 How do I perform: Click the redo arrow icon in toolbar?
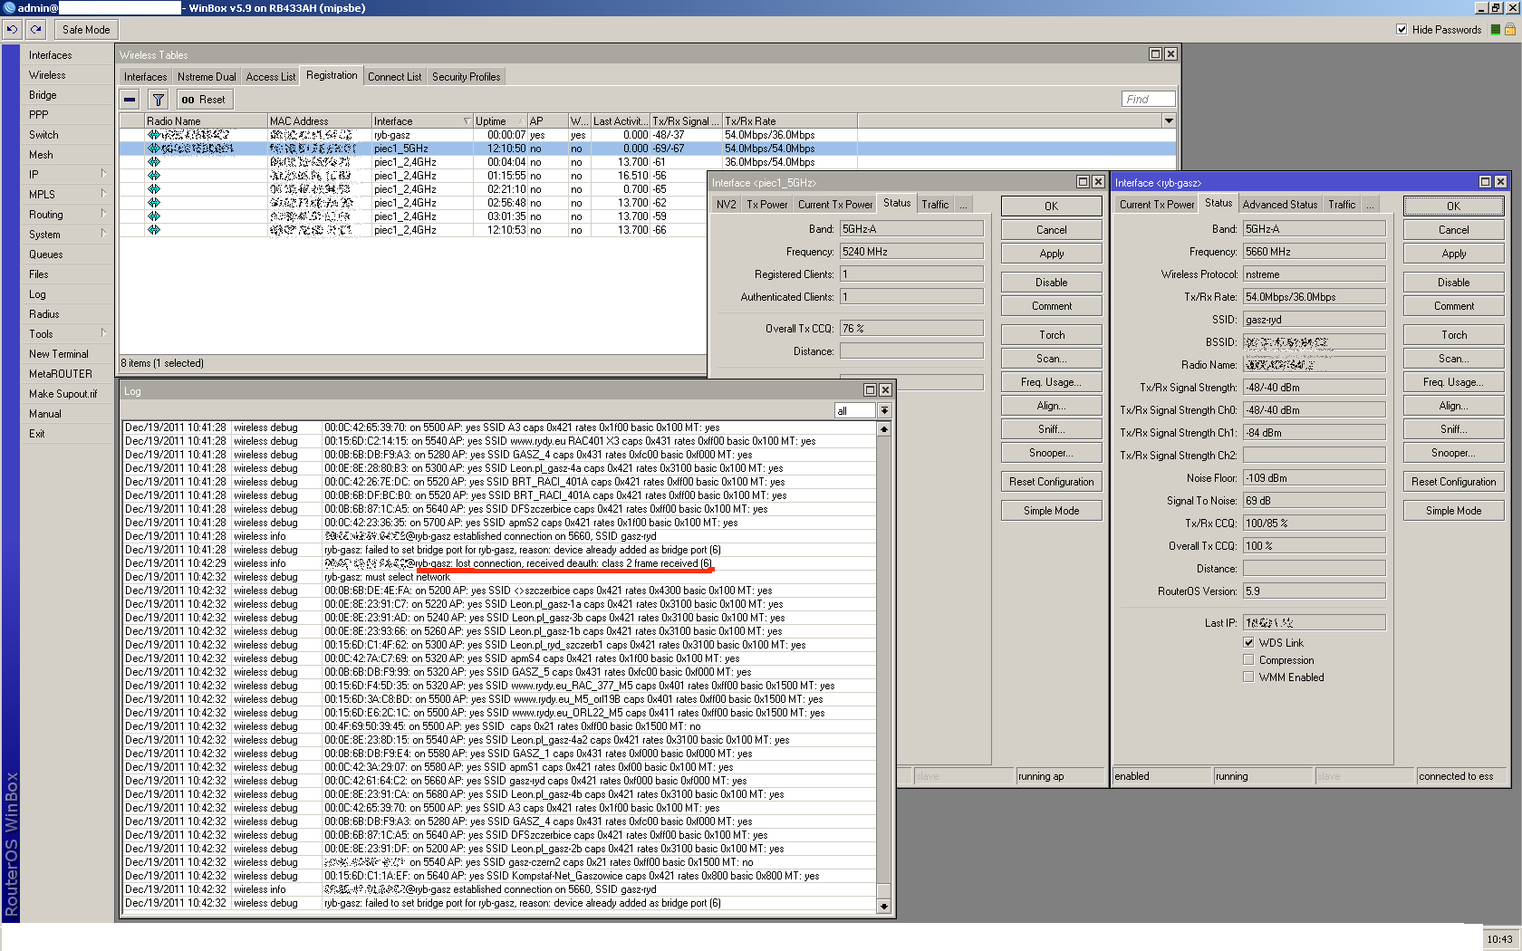[x=36, y=29]
